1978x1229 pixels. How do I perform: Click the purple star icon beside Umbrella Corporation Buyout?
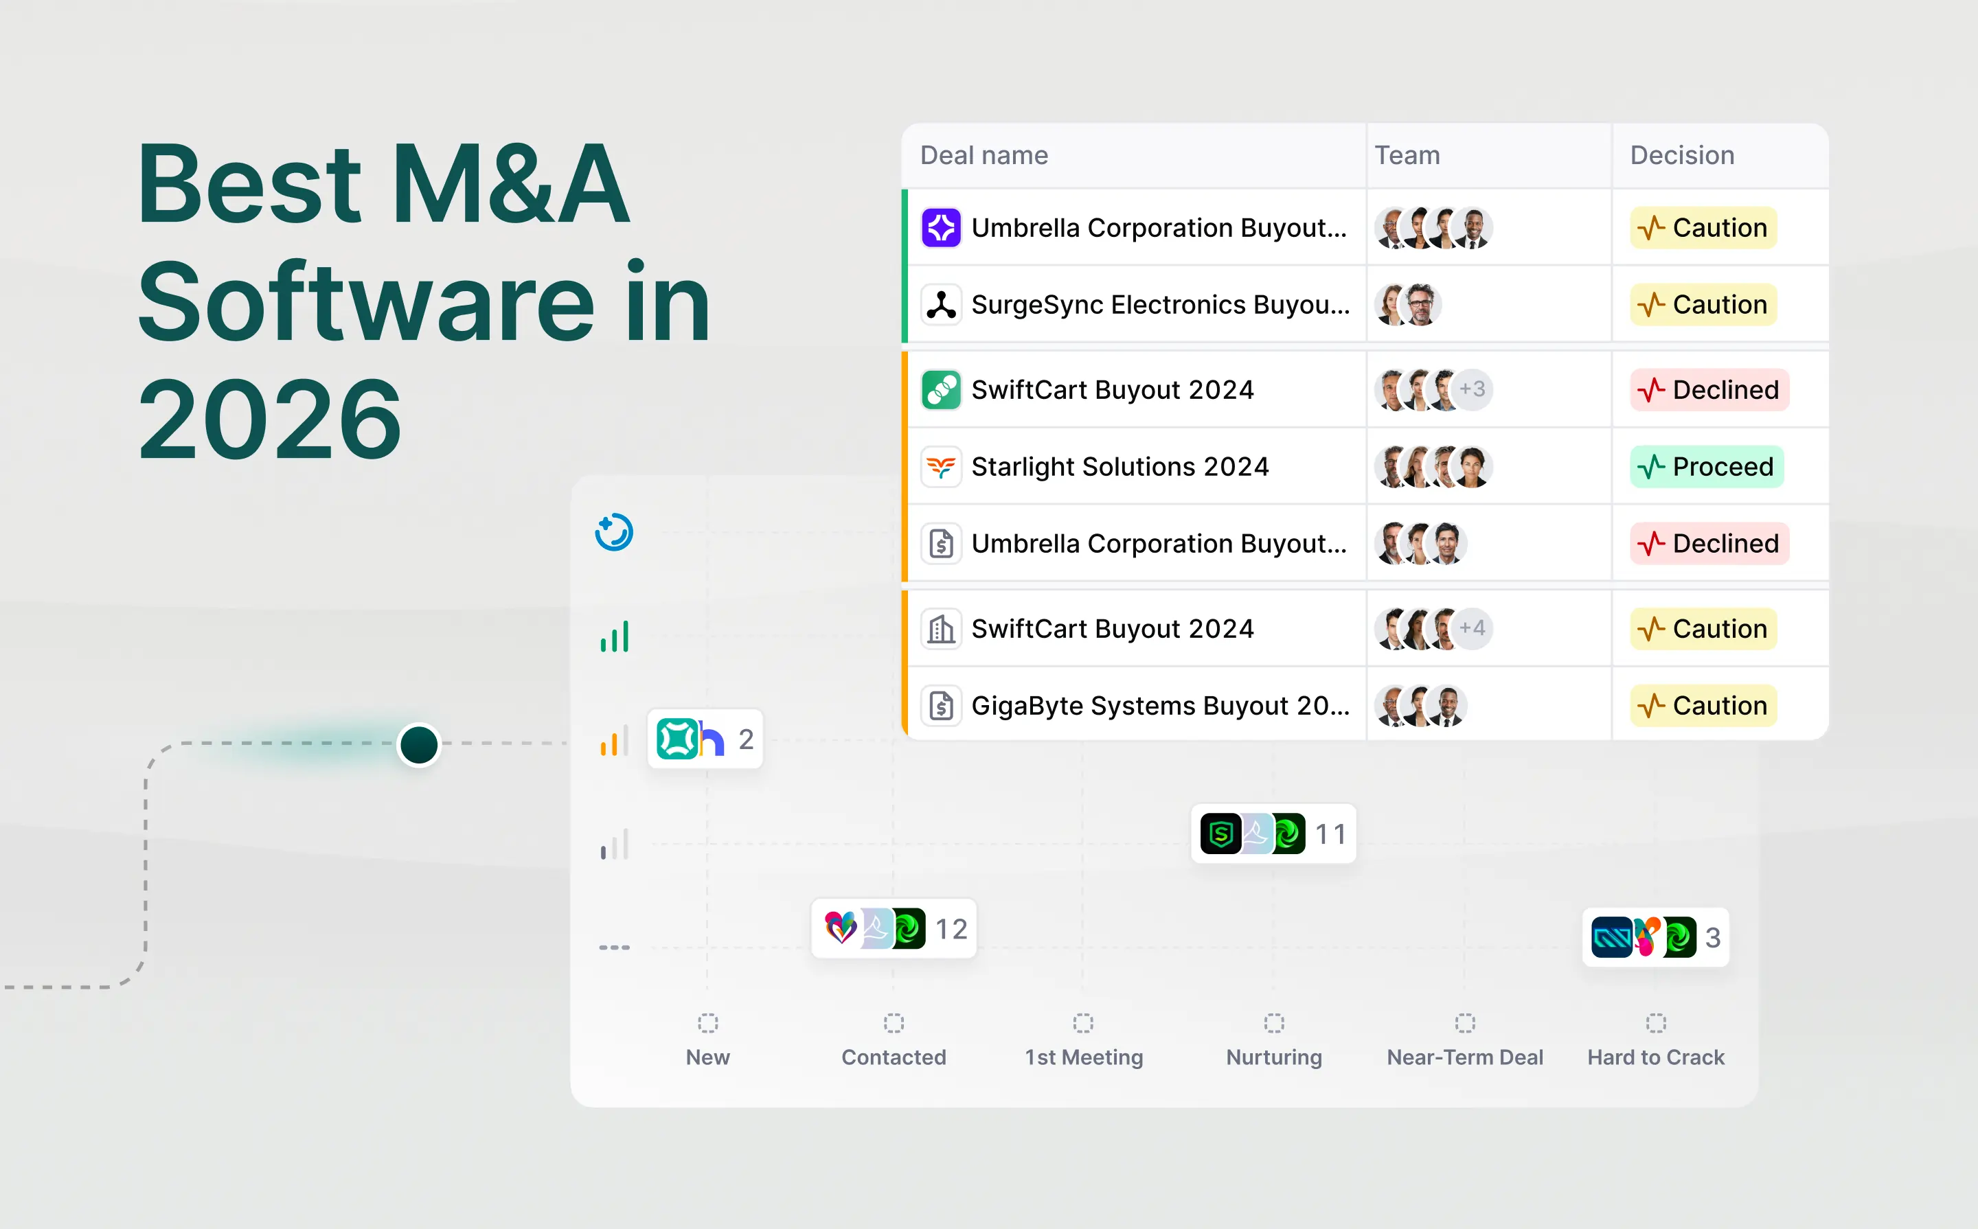[x=941, y=227]
